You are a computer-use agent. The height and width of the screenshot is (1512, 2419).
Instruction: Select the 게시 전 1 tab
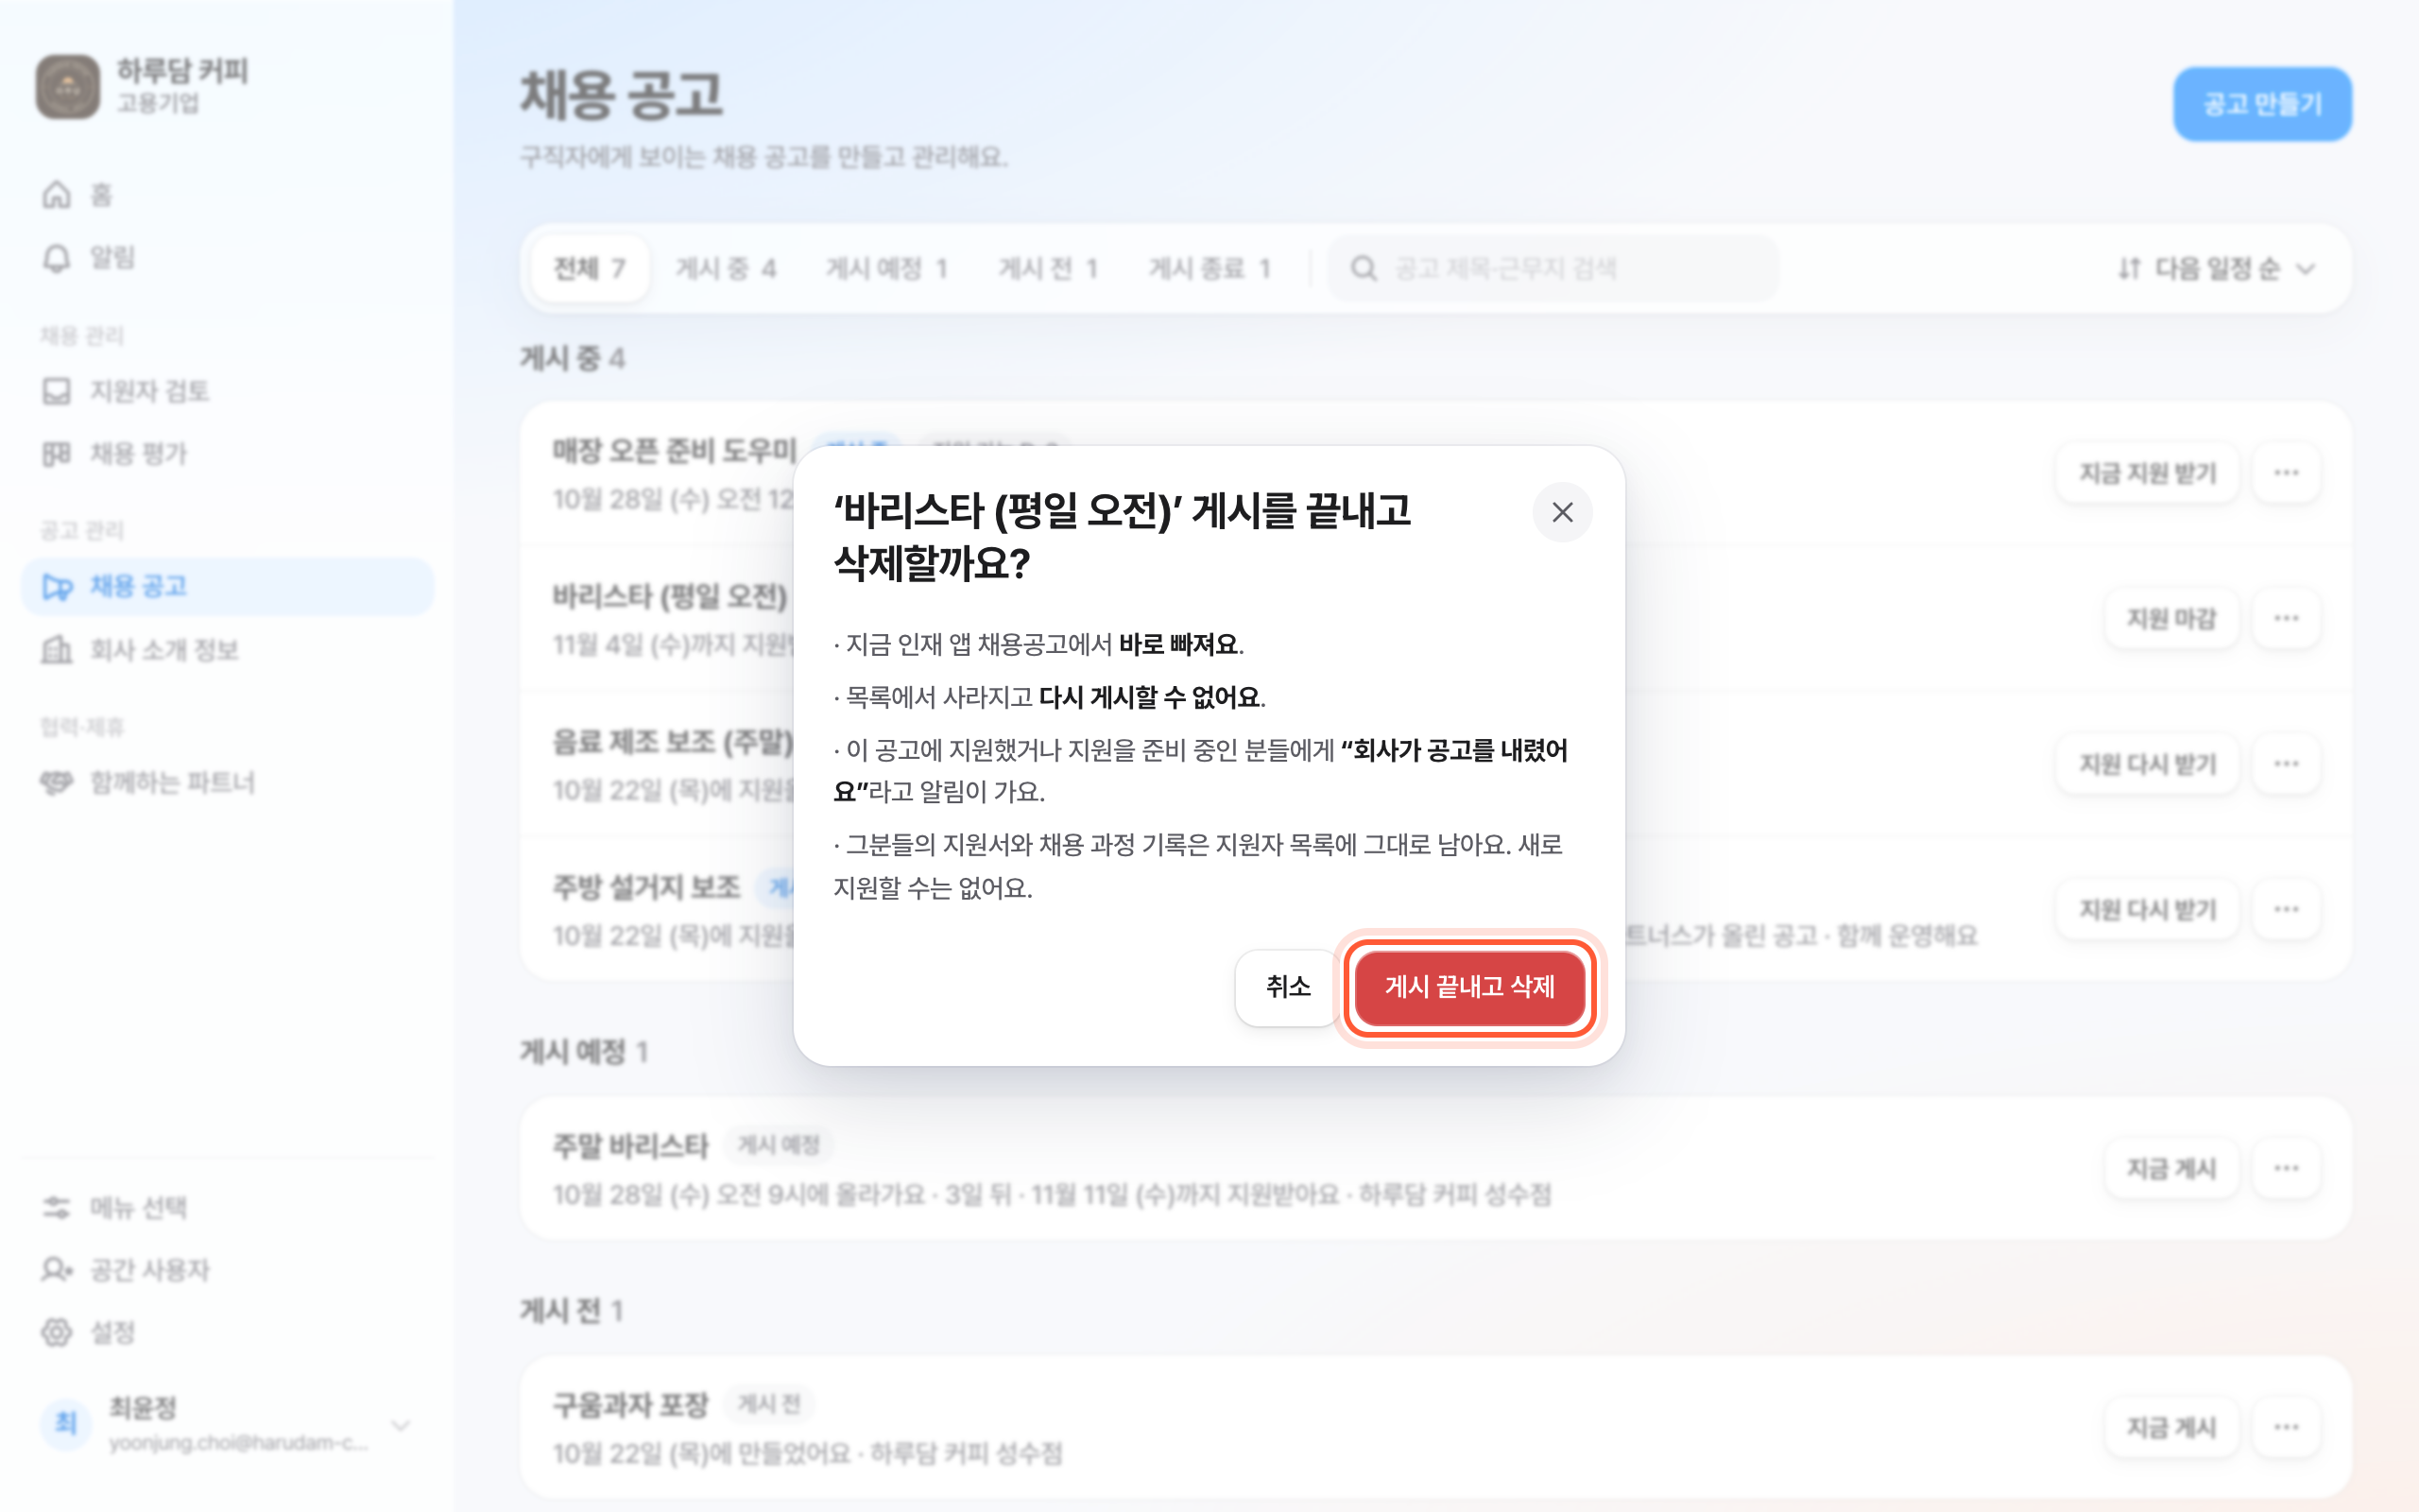click(x=1048, y=268)
